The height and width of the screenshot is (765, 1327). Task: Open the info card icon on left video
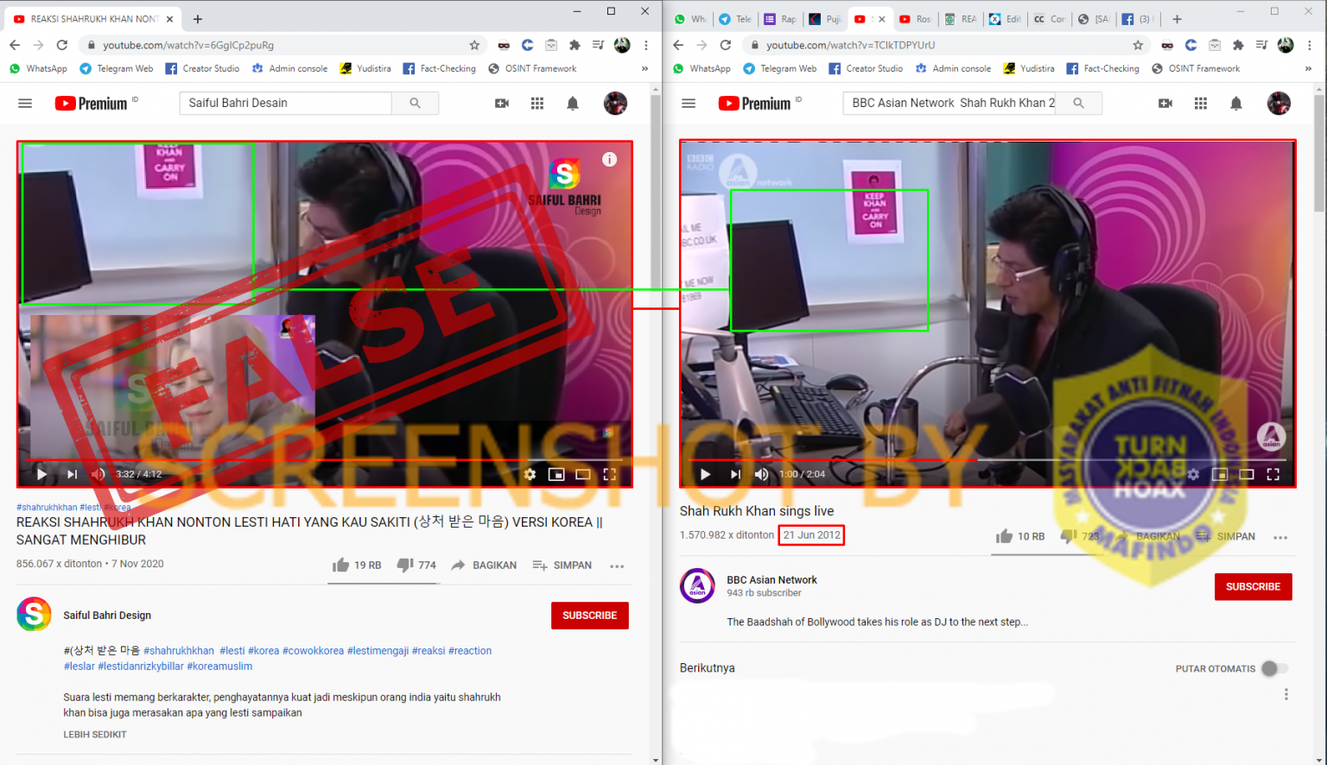[x=609, y=159]
